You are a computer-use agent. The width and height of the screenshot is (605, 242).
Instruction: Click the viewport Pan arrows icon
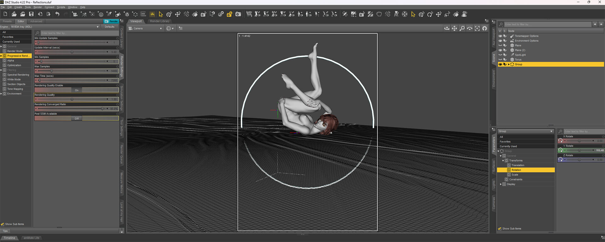click(x=454, y=28)
